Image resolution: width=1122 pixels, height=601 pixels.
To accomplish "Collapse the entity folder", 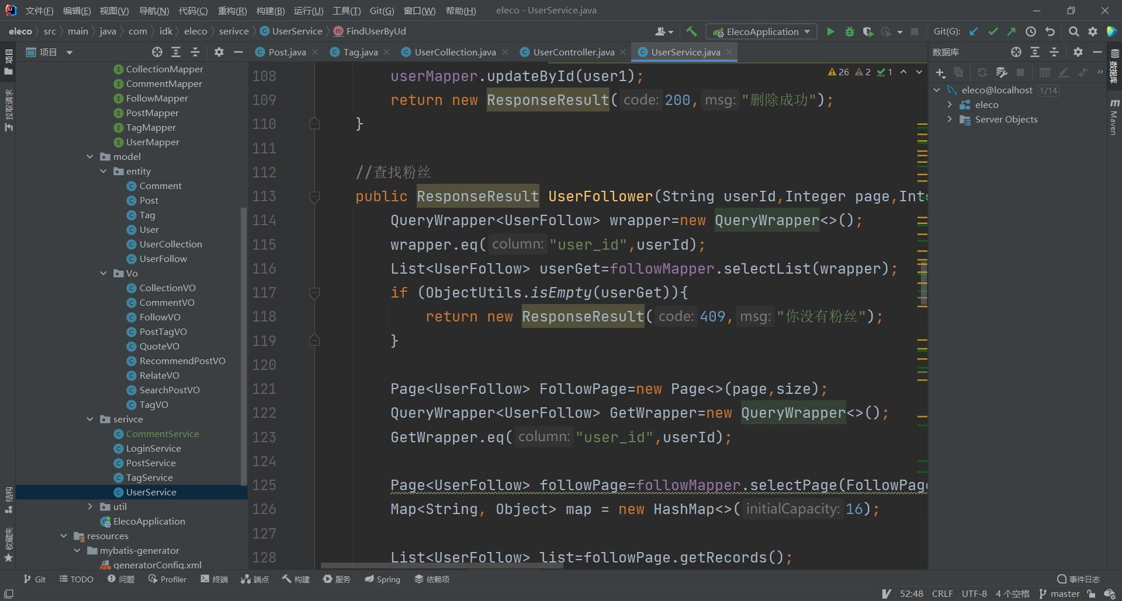I will [x=103, y=171].
